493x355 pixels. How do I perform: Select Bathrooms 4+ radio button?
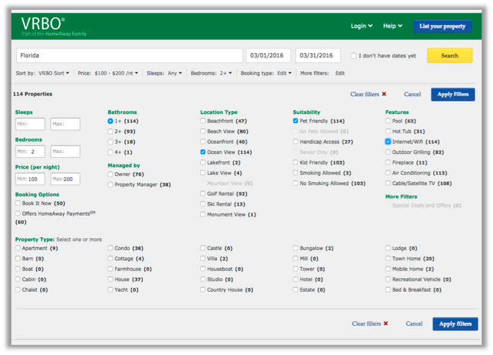110,152
